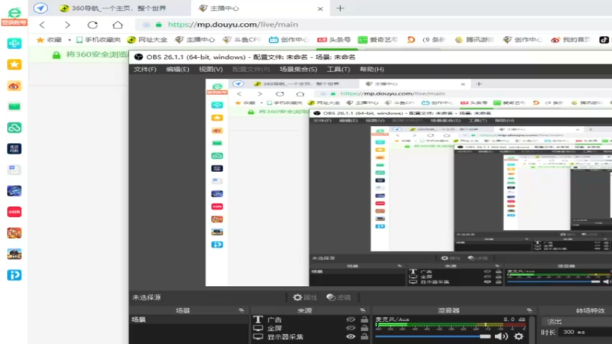This screenshot has height=344, width=612.
Task: Go to browser home page icon
Action: 118,25
